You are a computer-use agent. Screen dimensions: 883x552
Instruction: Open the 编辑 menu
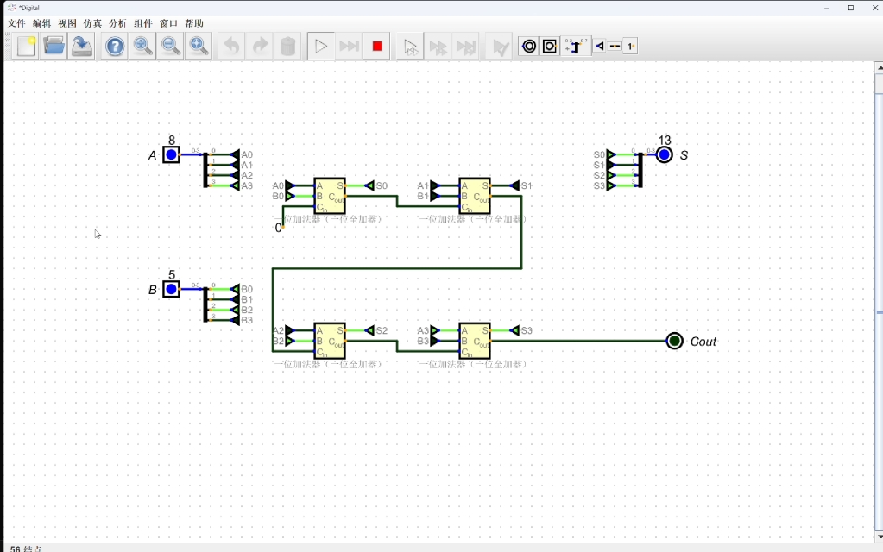click(x=41, y=23)
